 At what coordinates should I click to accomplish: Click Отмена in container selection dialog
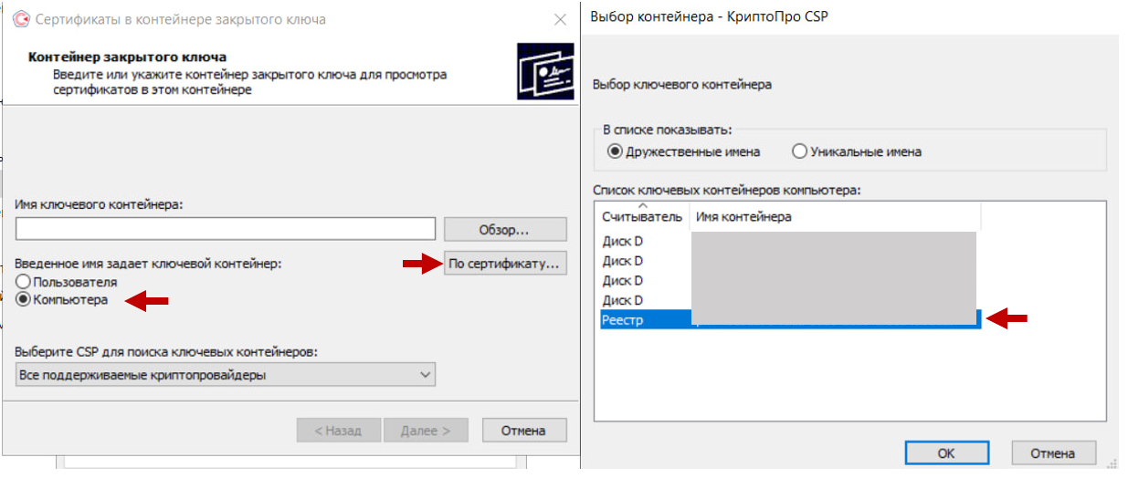1052,452
